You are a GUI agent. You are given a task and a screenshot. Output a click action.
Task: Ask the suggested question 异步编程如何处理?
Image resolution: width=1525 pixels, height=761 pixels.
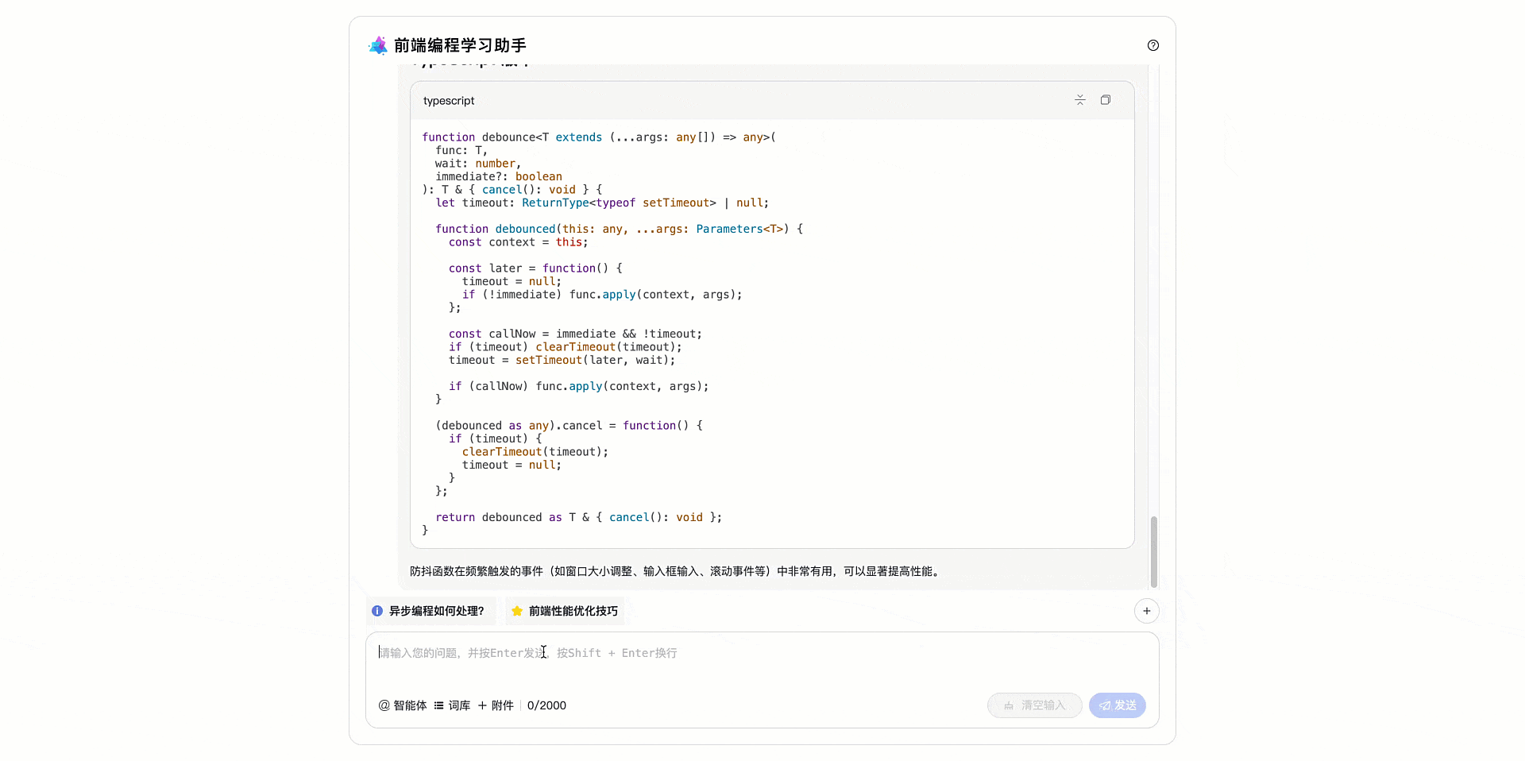431,611
